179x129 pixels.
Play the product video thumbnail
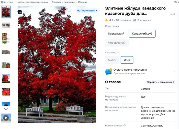click(6, 118)
